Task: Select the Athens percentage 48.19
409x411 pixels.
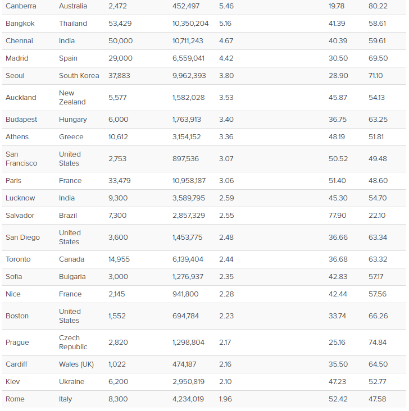Action: [337, 137]
